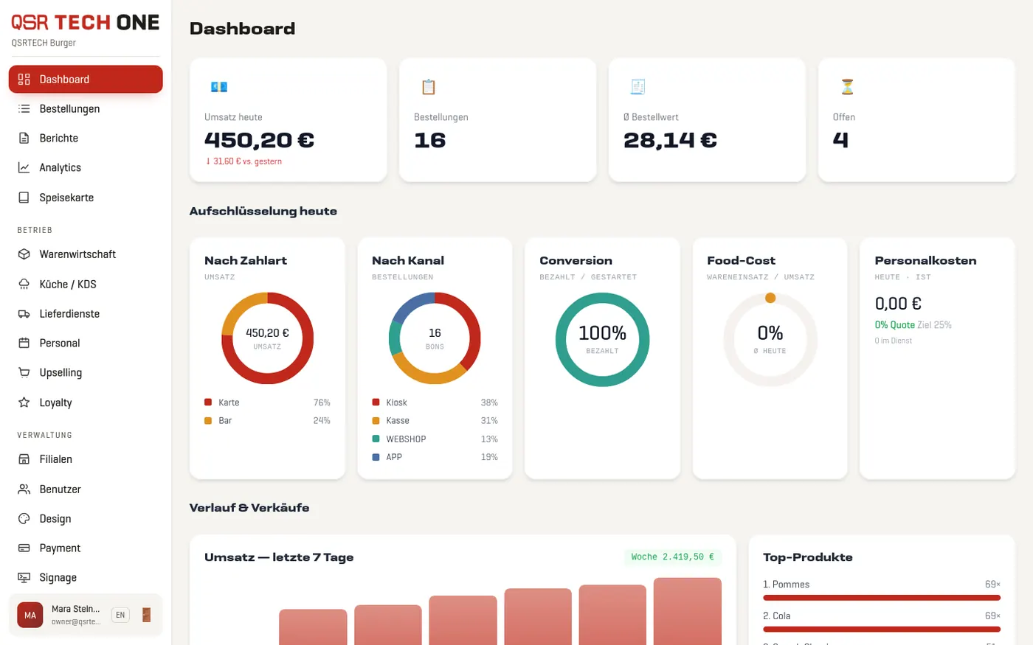Click the orange Bar legend swatch
The height and width of the screenshot is (645, 1033).
click(208, 421)
